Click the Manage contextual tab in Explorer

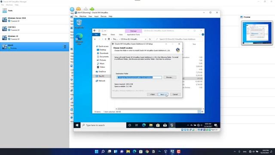pyautogui.click(x=133, y=31)
